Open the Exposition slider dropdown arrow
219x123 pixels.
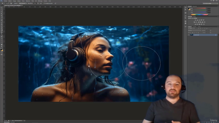[x=38, y=3]
